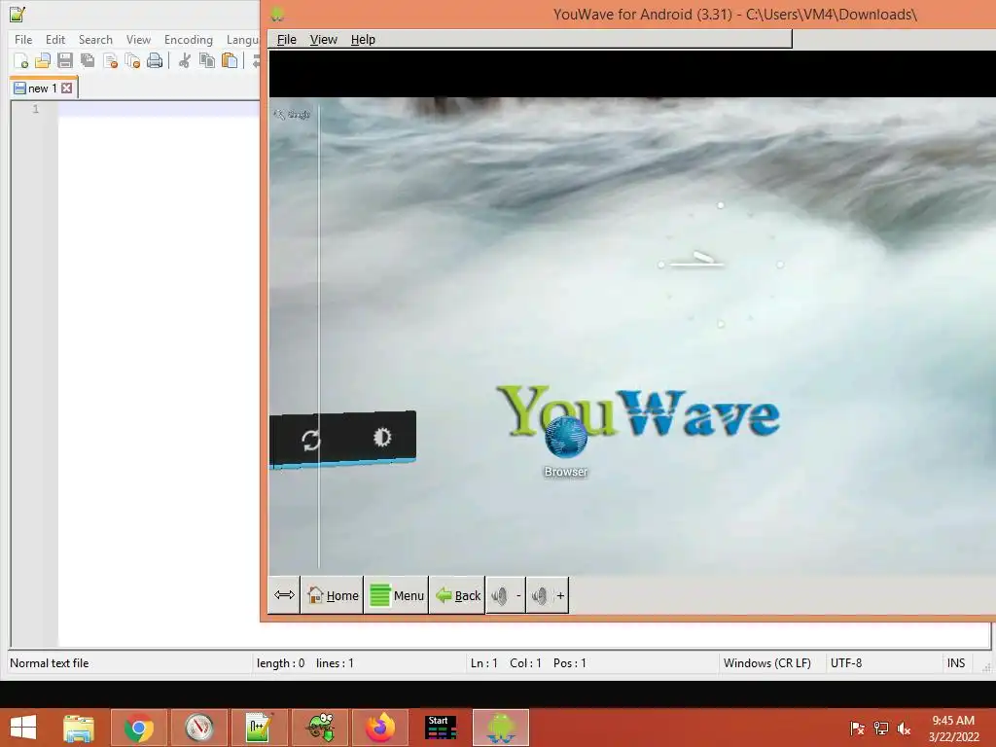Click the Action Center flag tray icon

click(x=857, y=728)
